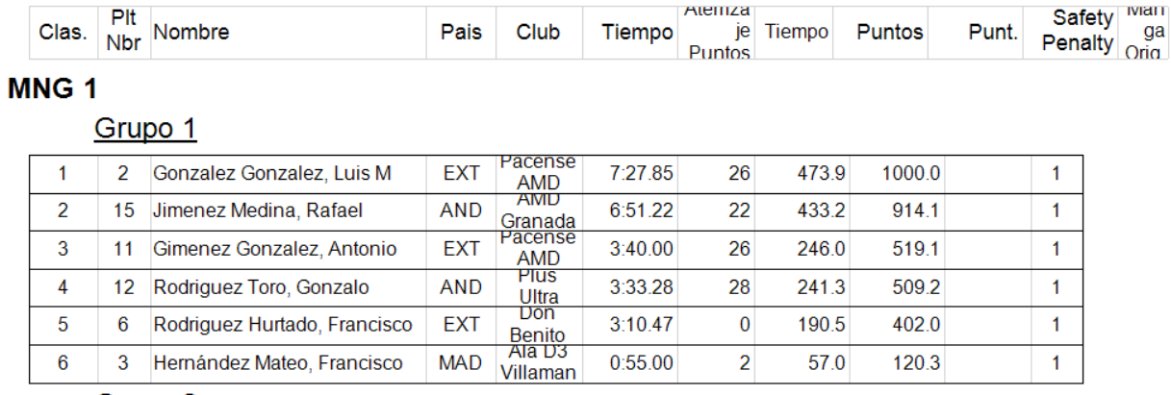This screenshot has width=1171, height=395.
Task: Select the "Clas." column header
Action: [62, 33]
